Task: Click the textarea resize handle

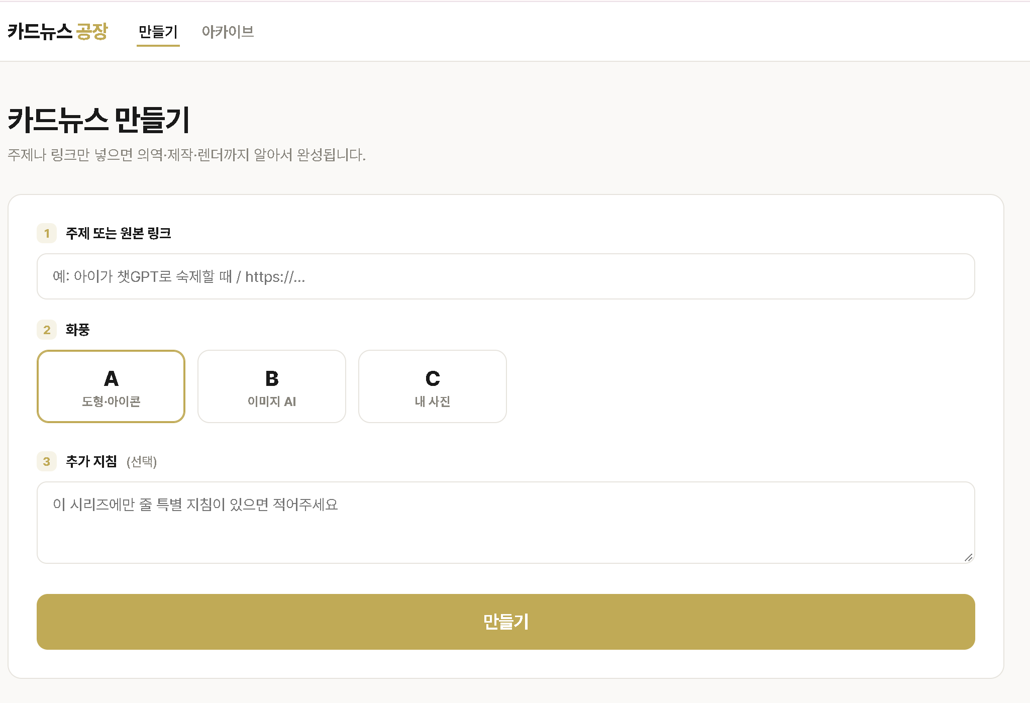Action: 969,557
